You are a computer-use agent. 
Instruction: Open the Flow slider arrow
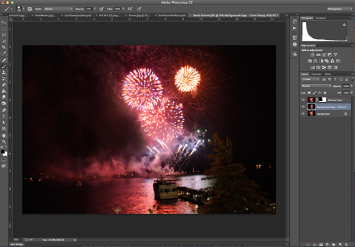point(123,9)
